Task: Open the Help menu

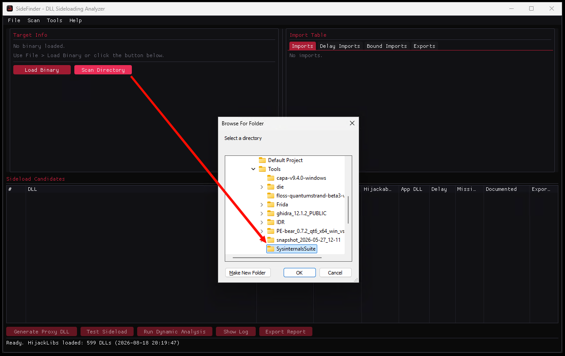Action: point(76,20)
